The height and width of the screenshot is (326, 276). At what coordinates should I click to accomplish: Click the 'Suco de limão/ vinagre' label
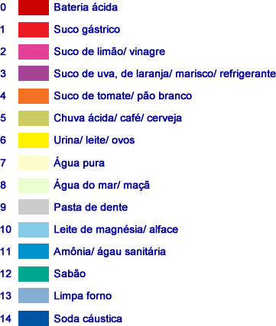click(x=109, y=52)
